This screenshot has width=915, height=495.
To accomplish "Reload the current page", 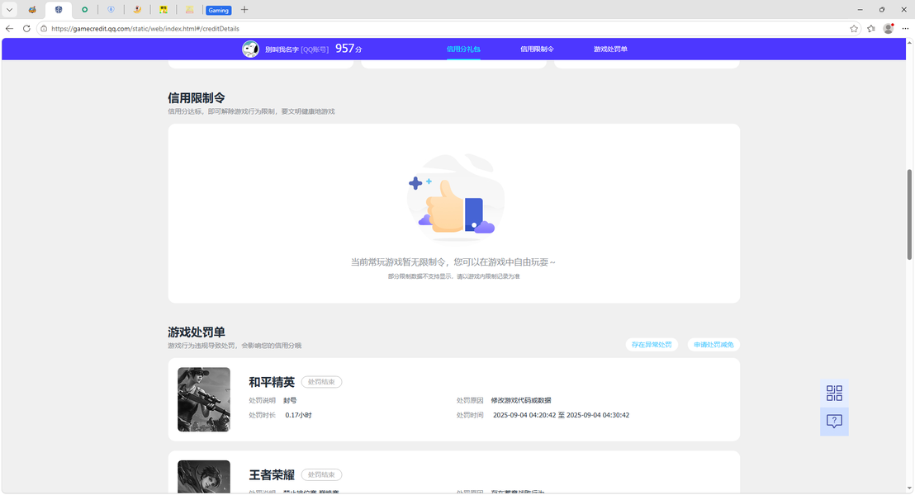I will [26, 29].
